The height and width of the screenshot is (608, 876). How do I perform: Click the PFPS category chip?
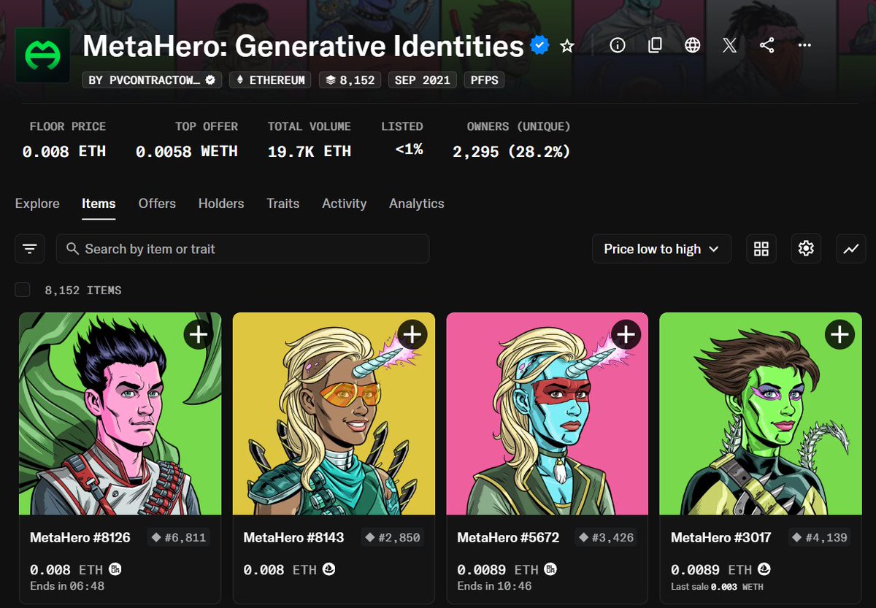484,80
